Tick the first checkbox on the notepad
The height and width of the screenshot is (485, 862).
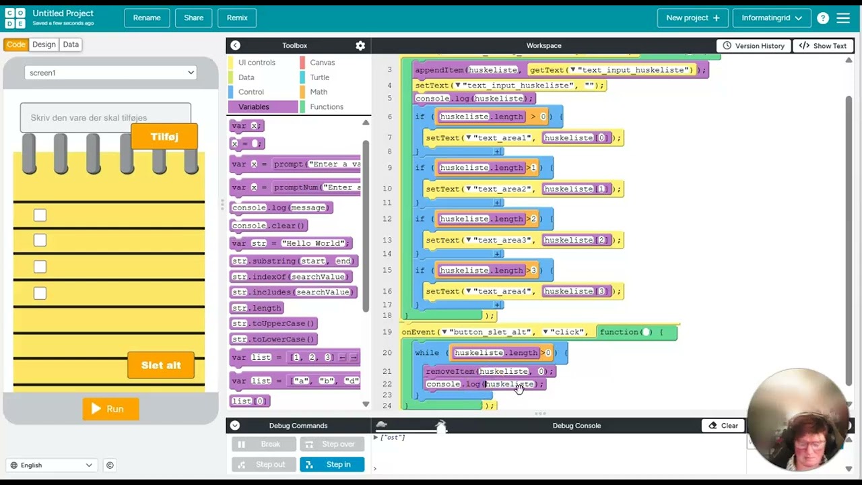click(x=40, y=215)
